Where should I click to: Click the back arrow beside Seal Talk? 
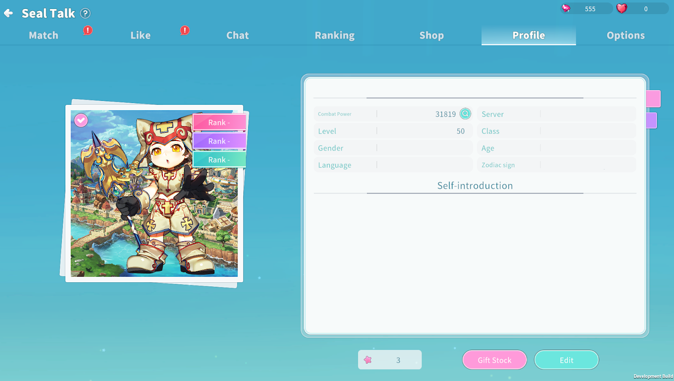8,13
